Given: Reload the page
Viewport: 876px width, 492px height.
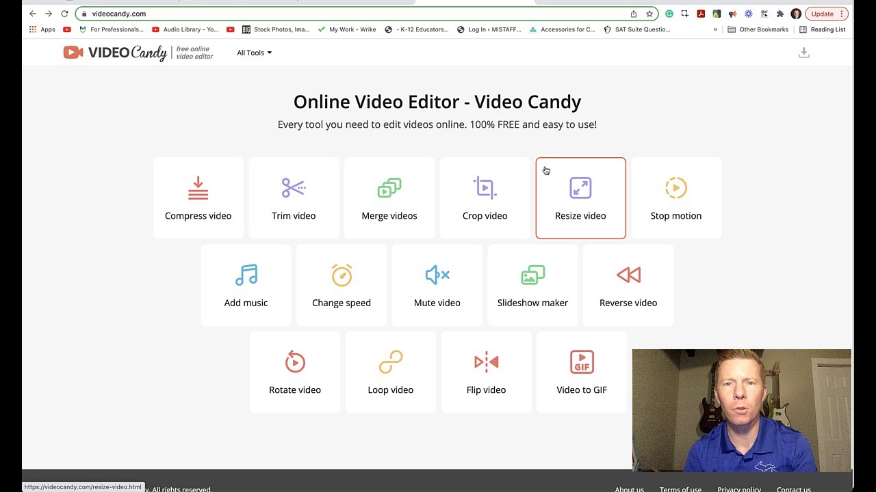Looking at the screenshot, I should click(x=65, y=14).
